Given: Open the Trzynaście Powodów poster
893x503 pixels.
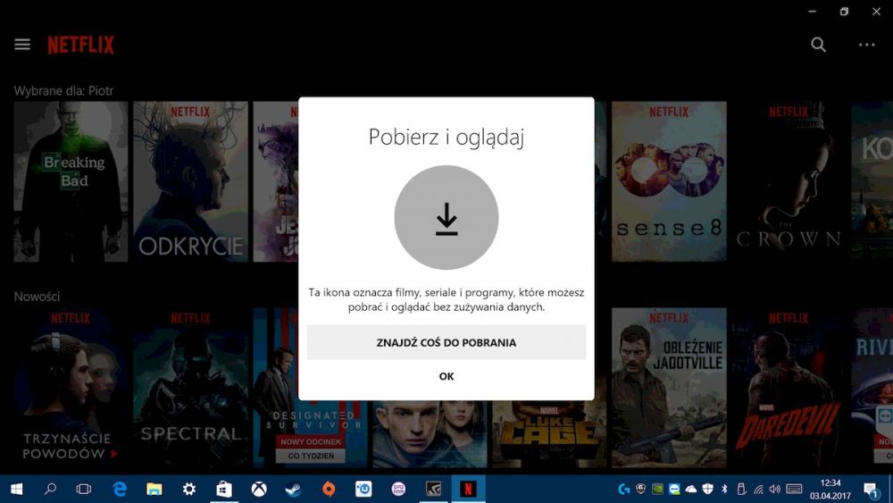Looking at the screenshot, I should pyautogui.click(x=71, y=388).
